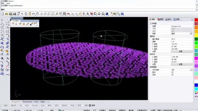Switch to the Front viewport tab

pos(36,101)
